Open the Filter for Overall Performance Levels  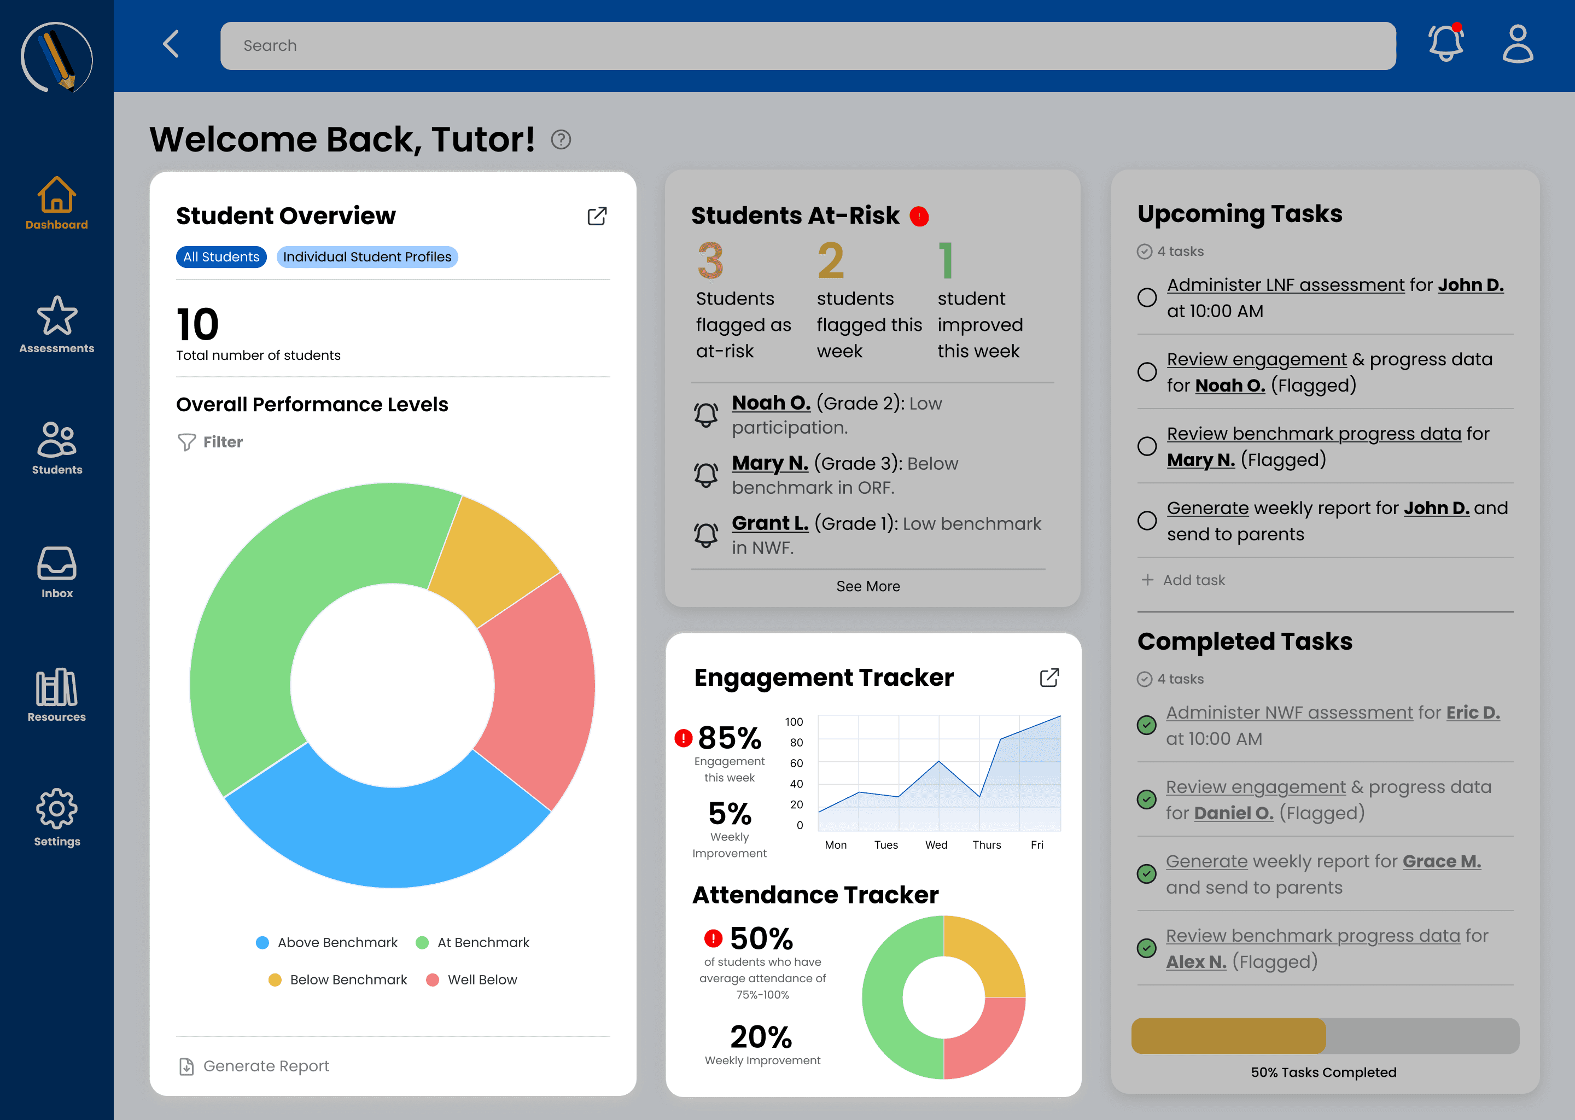(x=211, y=442)
